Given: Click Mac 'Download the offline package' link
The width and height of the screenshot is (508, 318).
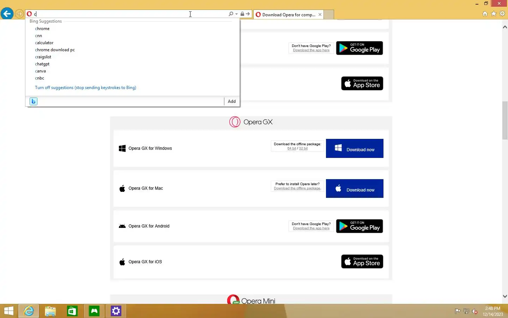Looking at the screenshot, I should (297, 188).
